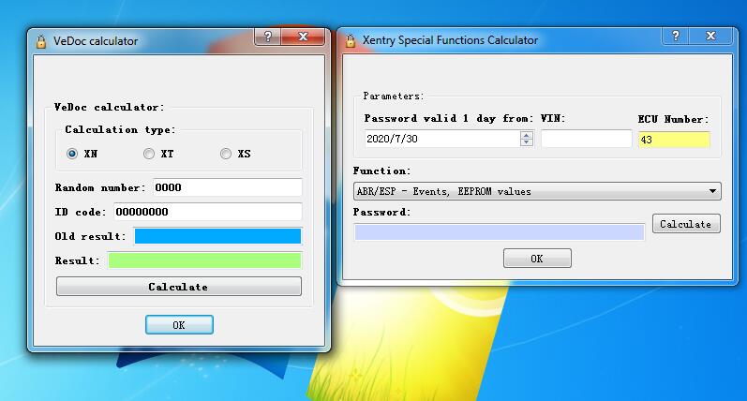Select the XN calculation type radio button
This screenshot has height=401, width=747.
(72, 154)
